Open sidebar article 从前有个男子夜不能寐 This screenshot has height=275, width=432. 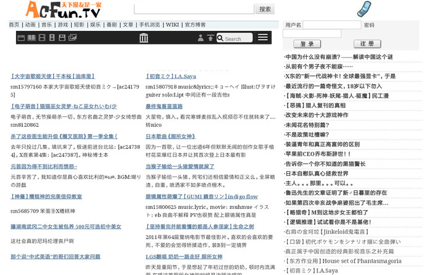[319, 67]
